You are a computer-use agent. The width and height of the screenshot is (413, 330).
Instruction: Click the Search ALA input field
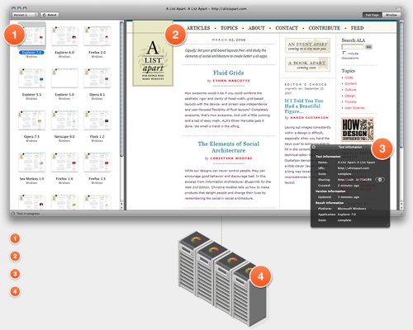point(353,47)
